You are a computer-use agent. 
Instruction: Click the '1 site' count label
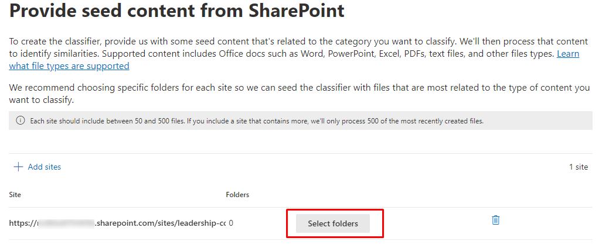coord(578,167)
